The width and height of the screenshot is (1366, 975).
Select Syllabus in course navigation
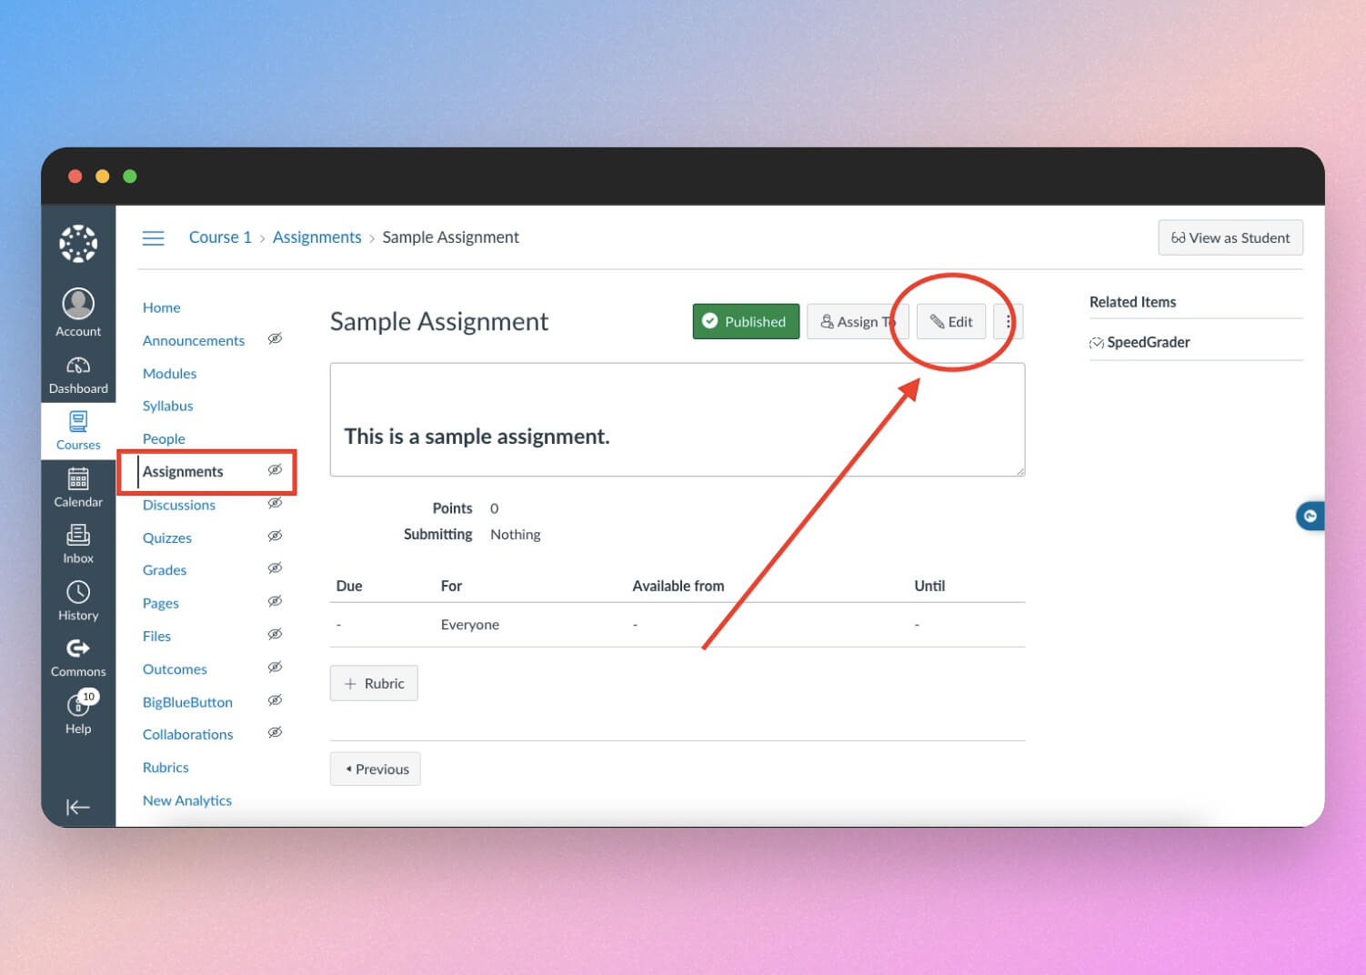coord(167,406)
